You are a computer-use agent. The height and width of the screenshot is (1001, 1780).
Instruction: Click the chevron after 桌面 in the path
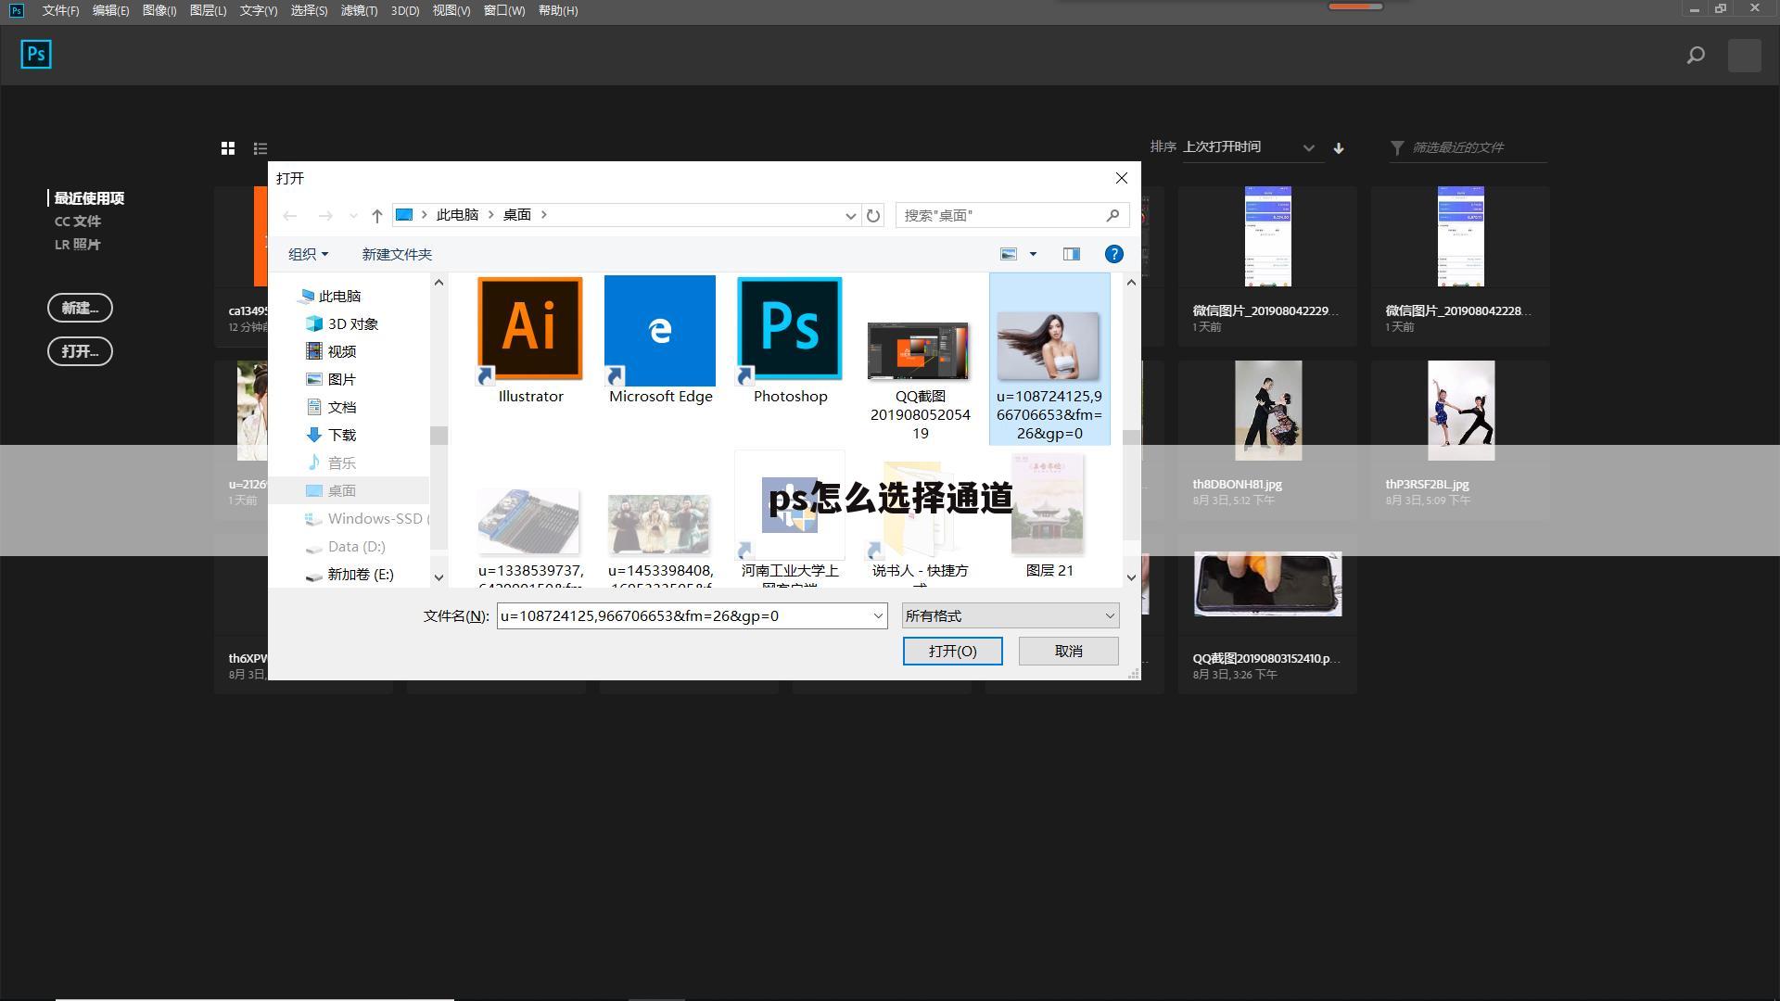pyautogui.click(x=544, y=215)
